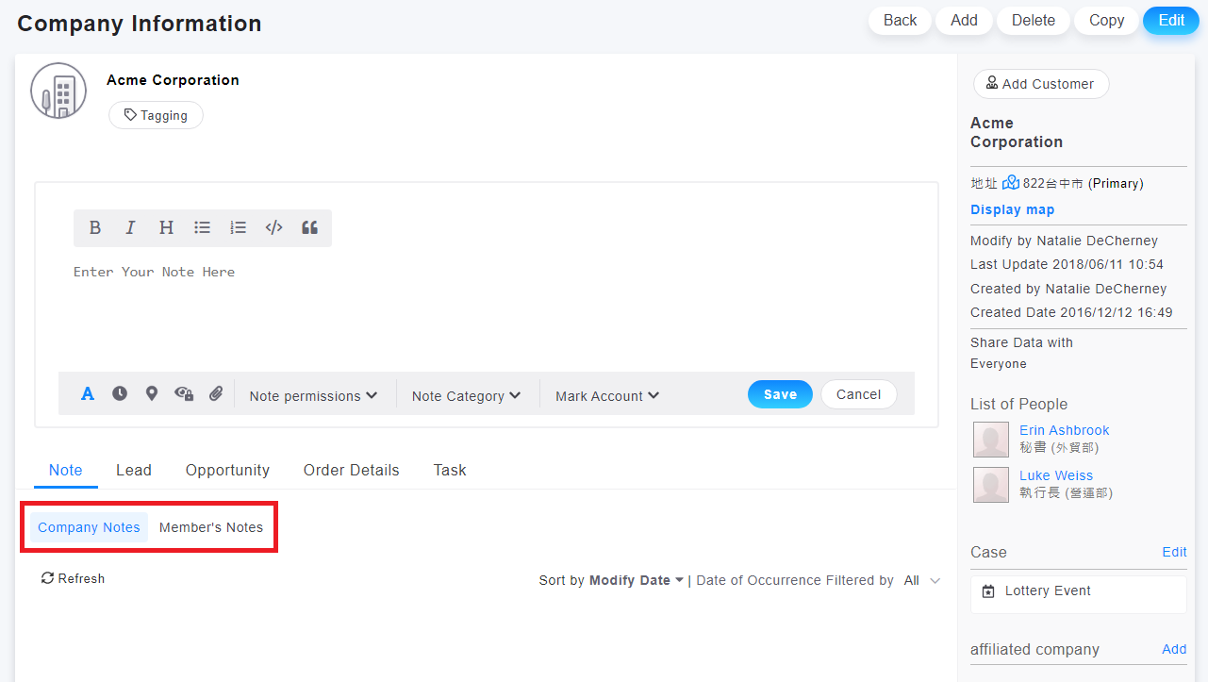Viewport: 1208px width, 682px height.
Task: Add a blockquote to the note
Action: (x=309, y=227)
